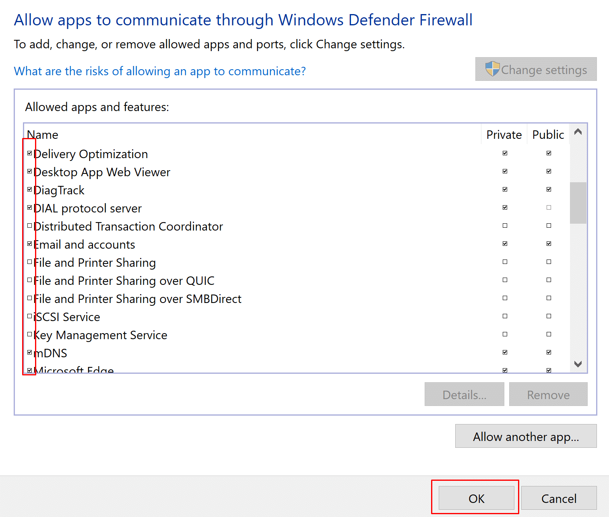Click Allow another app button
The height and width of the screenshot is (517, 609).
click(x=526, y=437)
